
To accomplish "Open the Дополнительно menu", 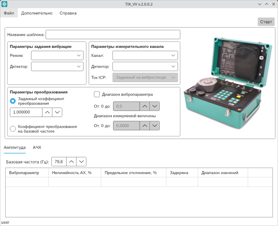I will (x=37, y=13).
